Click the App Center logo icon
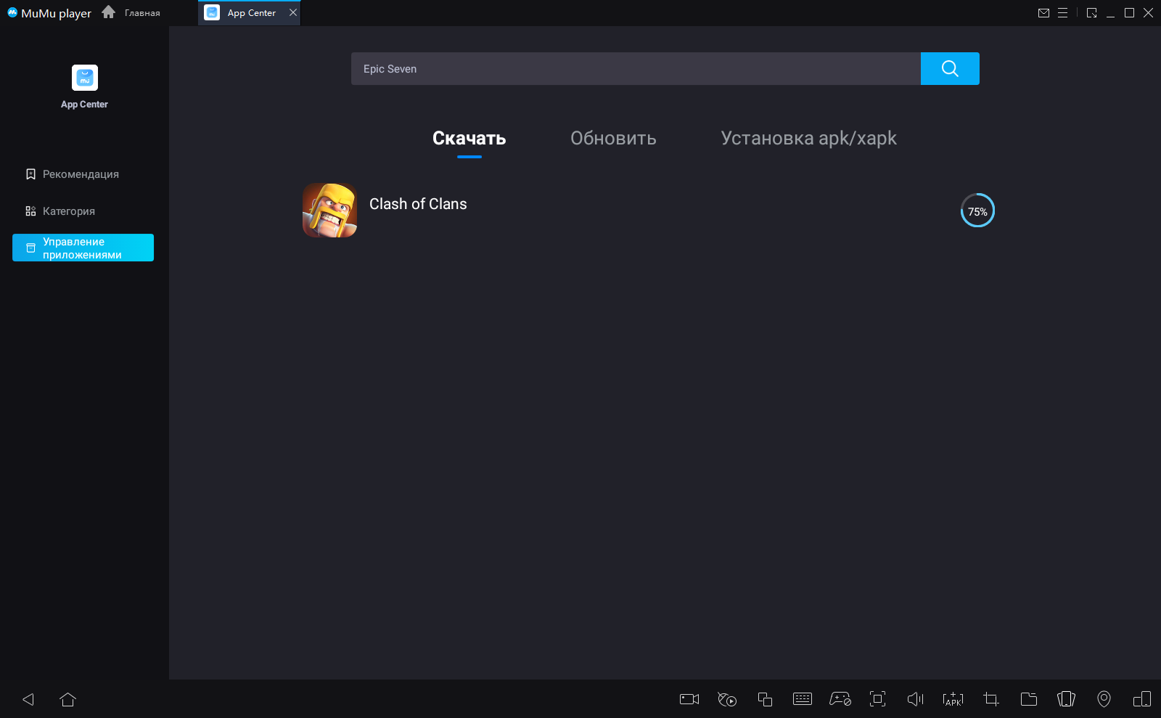 (85, 78)
